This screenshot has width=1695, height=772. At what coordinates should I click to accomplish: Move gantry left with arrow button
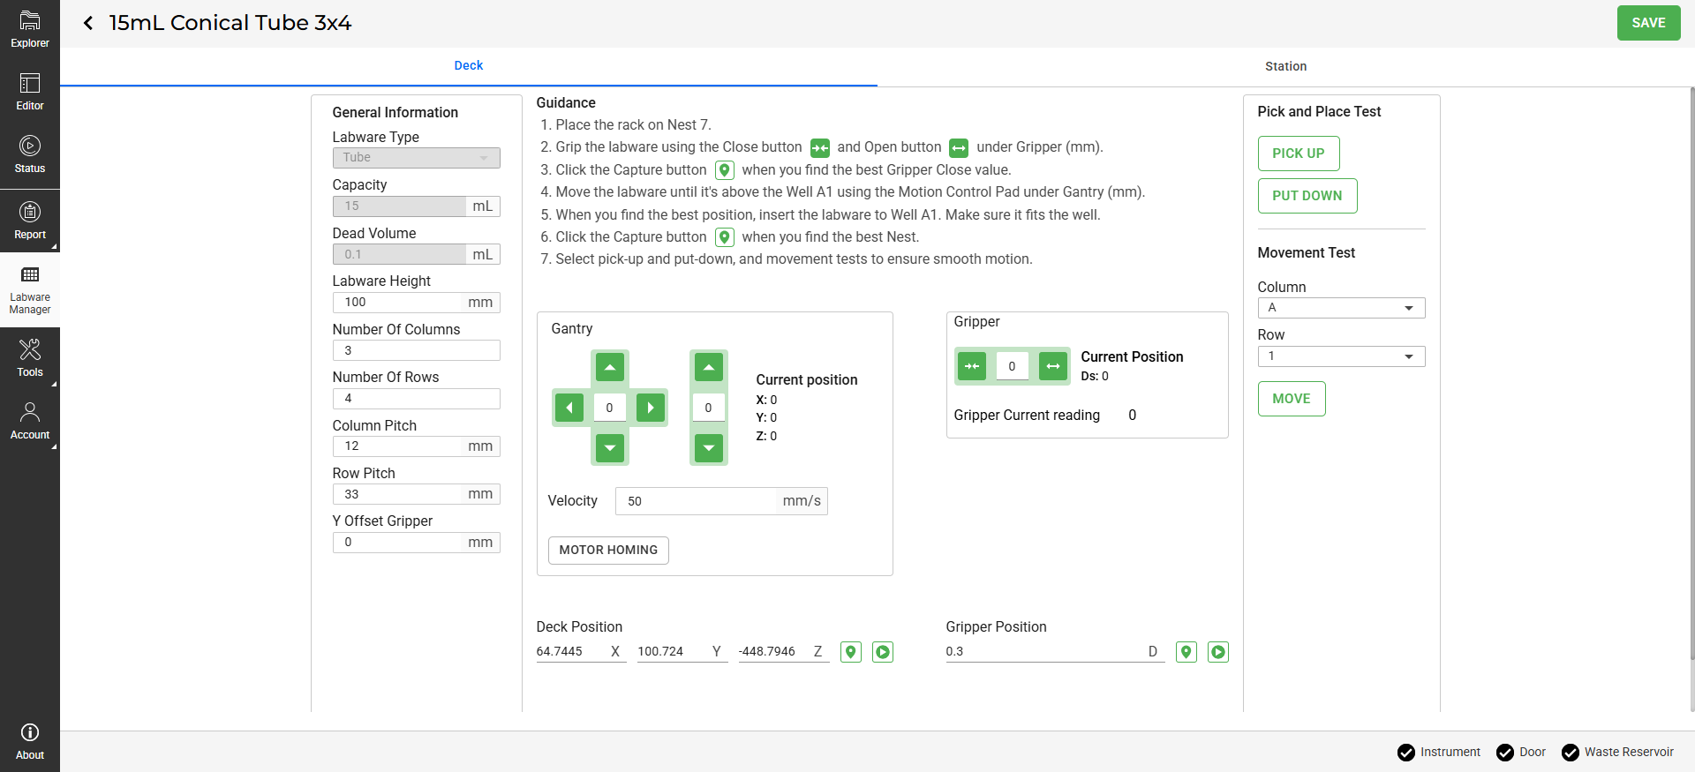(569, 408)
